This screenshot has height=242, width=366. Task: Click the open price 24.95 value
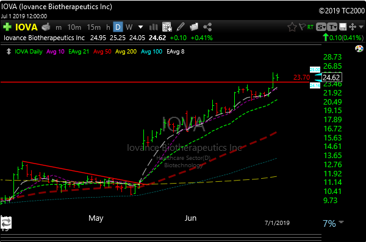(x=98, y=38)
